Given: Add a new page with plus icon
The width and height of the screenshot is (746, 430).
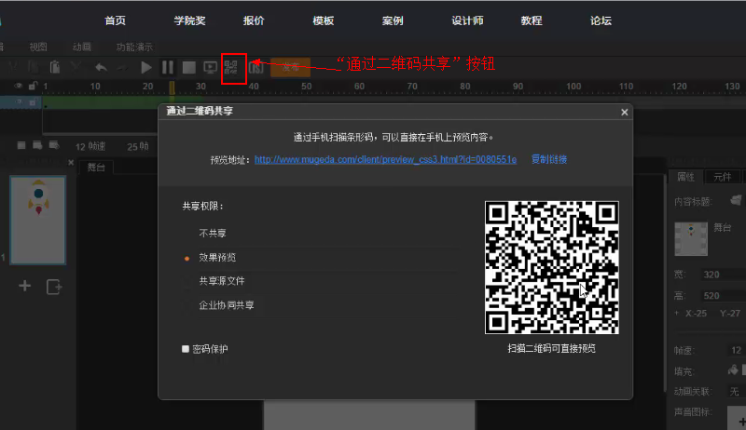Looking at the screenshot, I should [x=25, y=286].
